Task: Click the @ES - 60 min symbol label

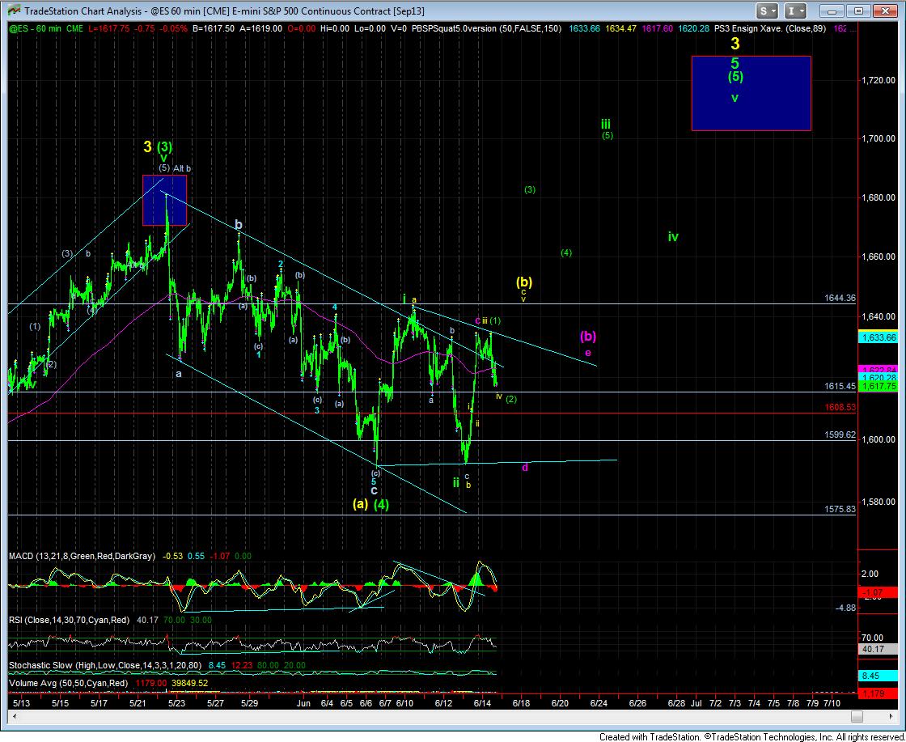Action: [37, 28]
